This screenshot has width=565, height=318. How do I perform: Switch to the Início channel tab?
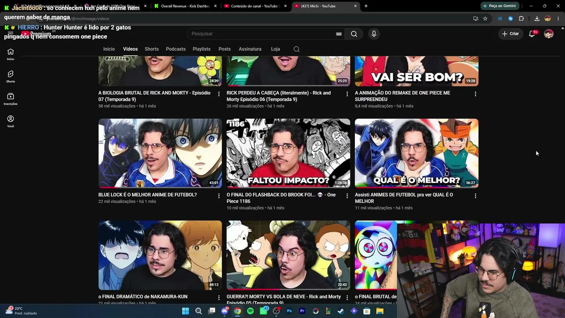pos(109,49)
